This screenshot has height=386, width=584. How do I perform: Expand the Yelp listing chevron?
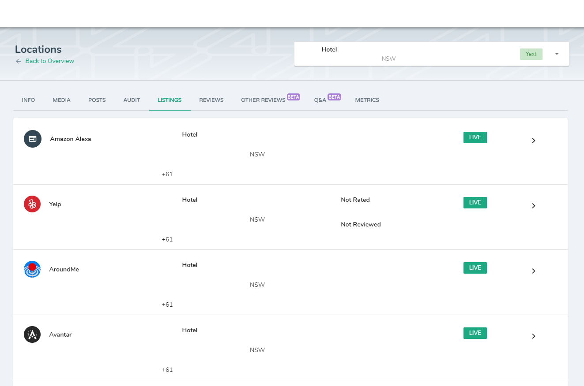(x=533, y=206)
